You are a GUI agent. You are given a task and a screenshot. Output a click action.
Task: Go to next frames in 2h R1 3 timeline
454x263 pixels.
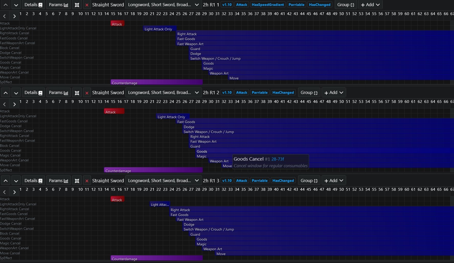14,192
